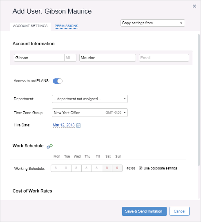Toggle Access to actiPLANS switch
201x222 pixels.
pos(58,81)
